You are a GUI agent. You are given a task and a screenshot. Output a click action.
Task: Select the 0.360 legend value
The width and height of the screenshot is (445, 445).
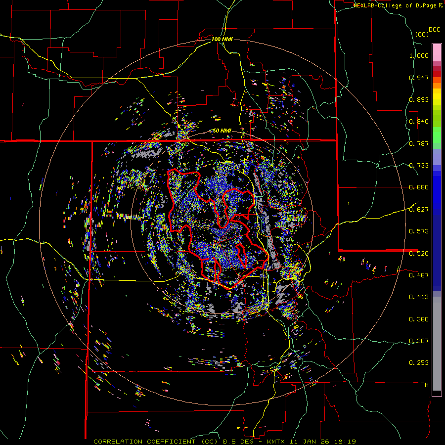click(419, 319)
